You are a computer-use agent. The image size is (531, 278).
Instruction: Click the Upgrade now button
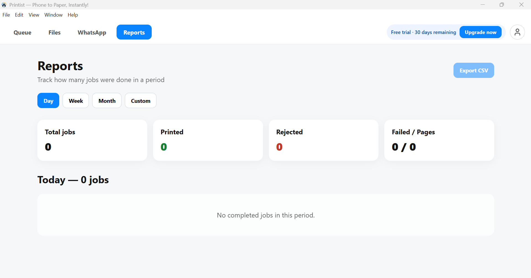click(x=480, y=32)
